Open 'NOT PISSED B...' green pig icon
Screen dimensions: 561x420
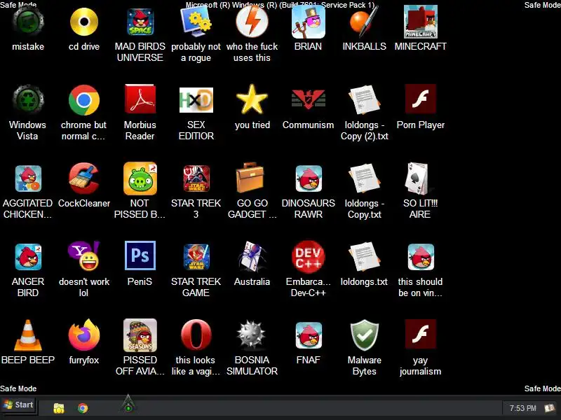(140, 178)
